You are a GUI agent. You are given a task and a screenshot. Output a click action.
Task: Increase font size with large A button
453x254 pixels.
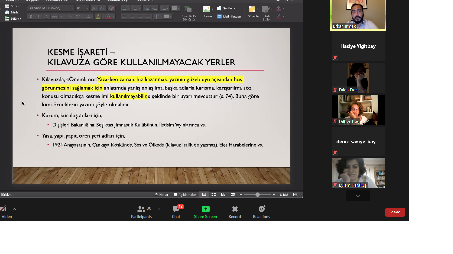(95, 8)
